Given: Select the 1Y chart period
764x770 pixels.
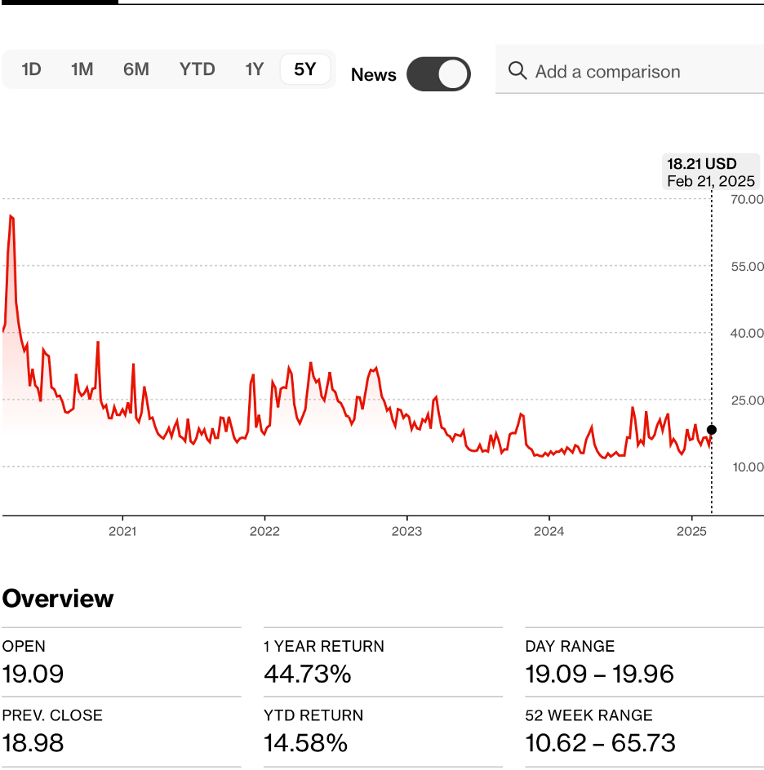Looking at the screenshot, I should (255, 69).
